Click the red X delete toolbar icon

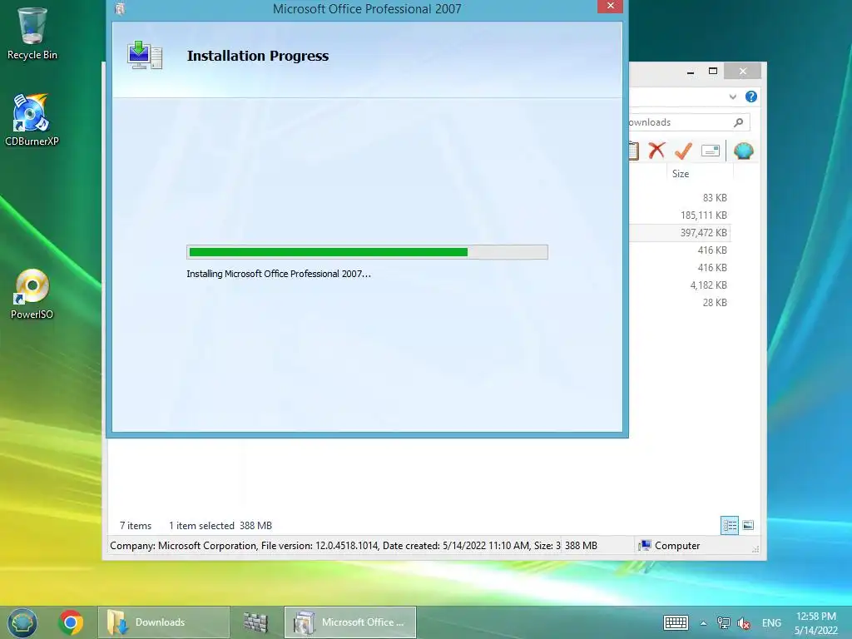(656, 151)
